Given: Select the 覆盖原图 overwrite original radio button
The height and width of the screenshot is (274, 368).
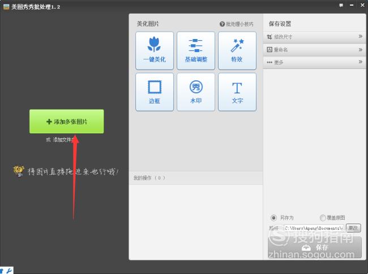Looking at the screenshot, I should 323,218.
